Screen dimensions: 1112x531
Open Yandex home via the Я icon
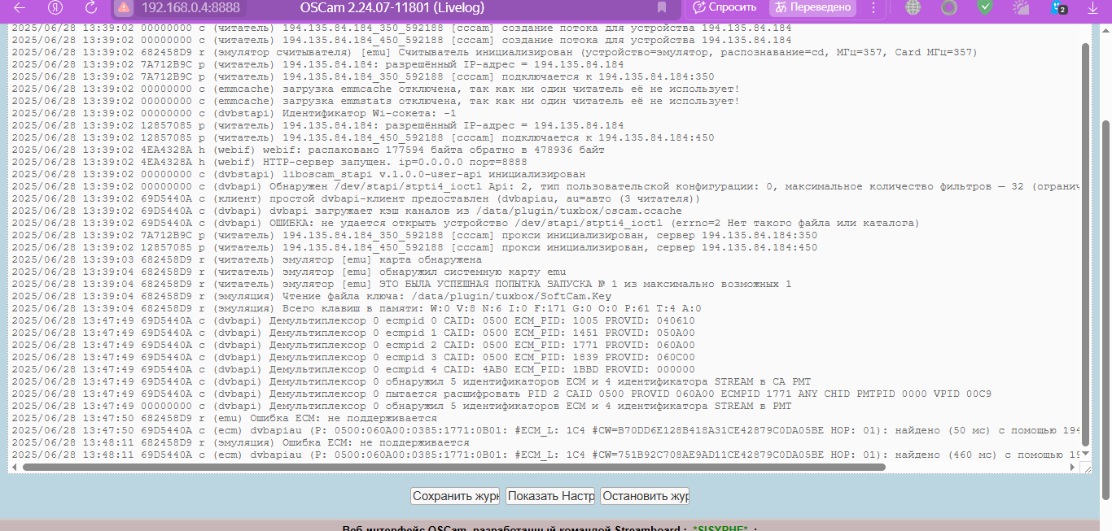tap(55, 8)
